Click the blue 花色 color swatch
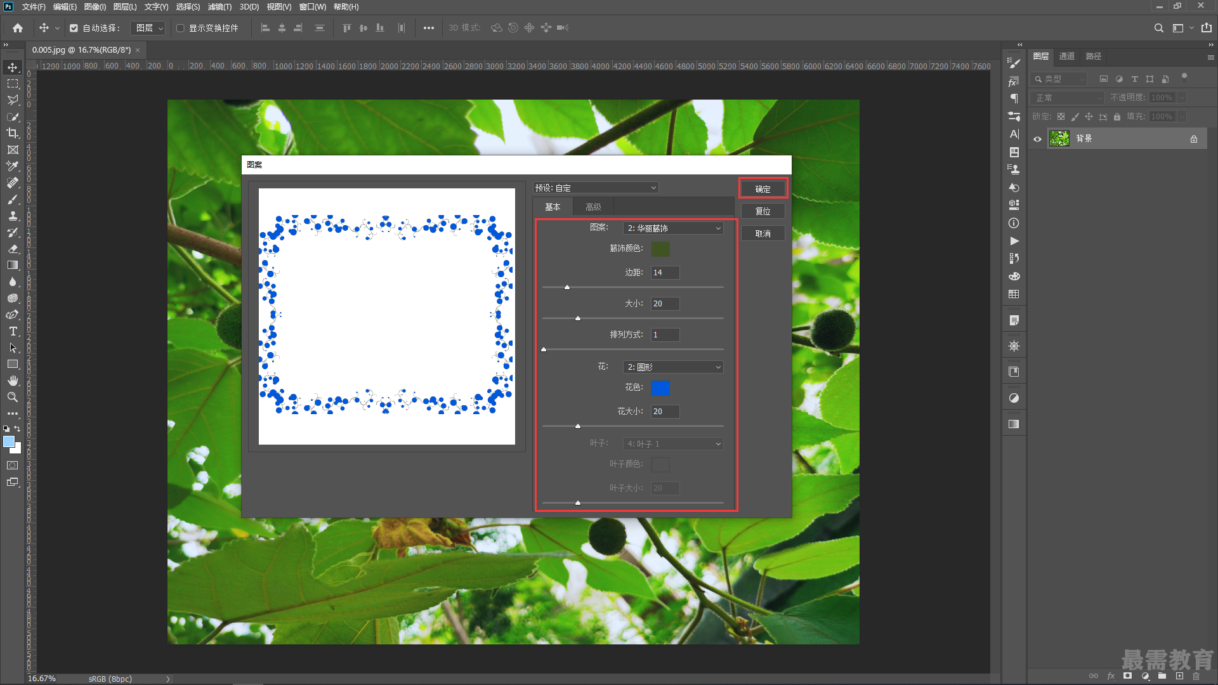1218x685 pixels. (660, 388)
